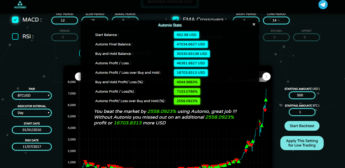Close the Autonio Stats popup
Image resolution: width=345 pixels, height=168 pixels.
(254, 24)
